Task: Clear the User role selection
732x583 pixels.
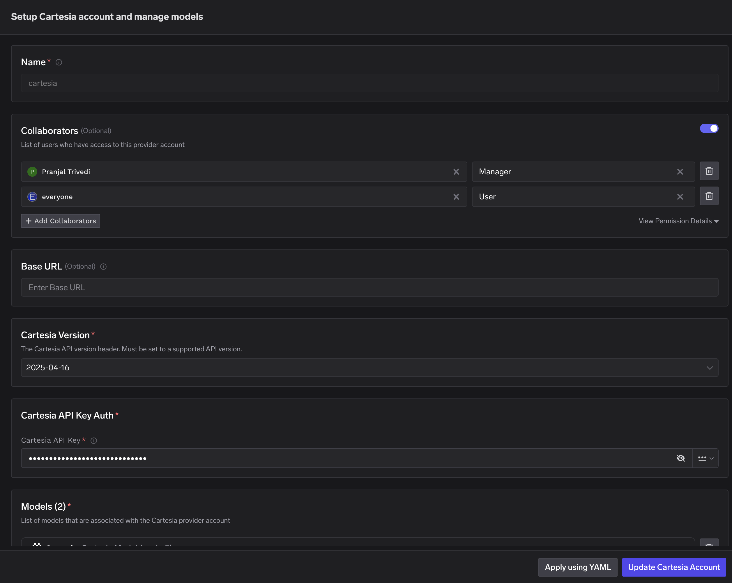Action: coord(680,196)
